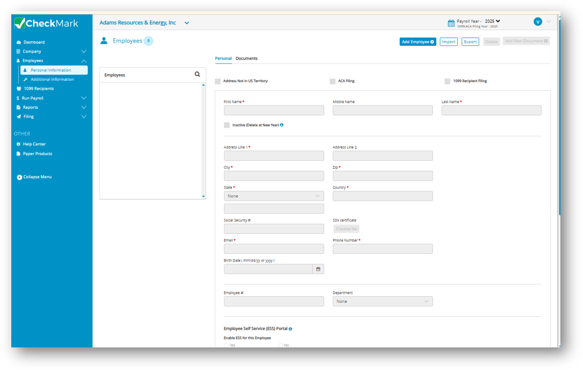Click the Reports document icon

[x=18, y=108]
